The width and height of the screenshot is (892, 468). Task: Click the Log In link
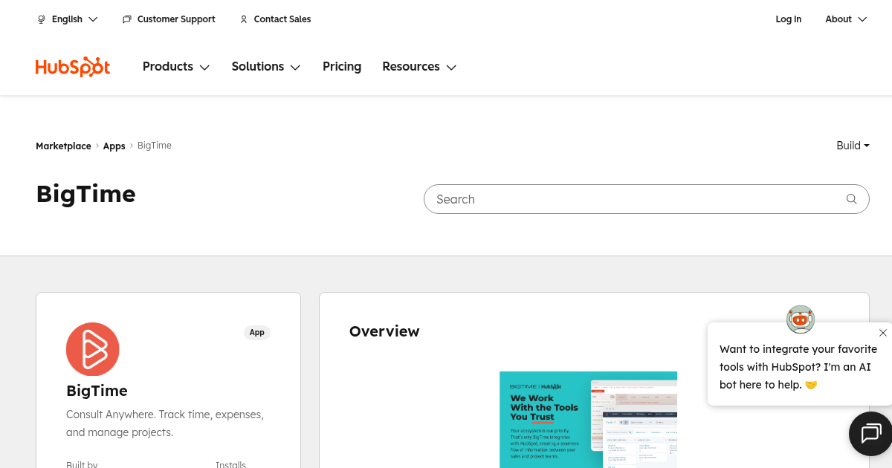(x=789, y=19)
